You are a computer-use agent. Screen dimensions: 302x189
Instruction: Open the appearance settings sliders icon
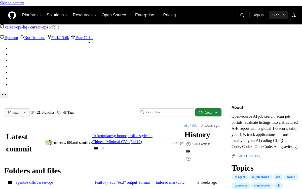[x=294, y=15]
